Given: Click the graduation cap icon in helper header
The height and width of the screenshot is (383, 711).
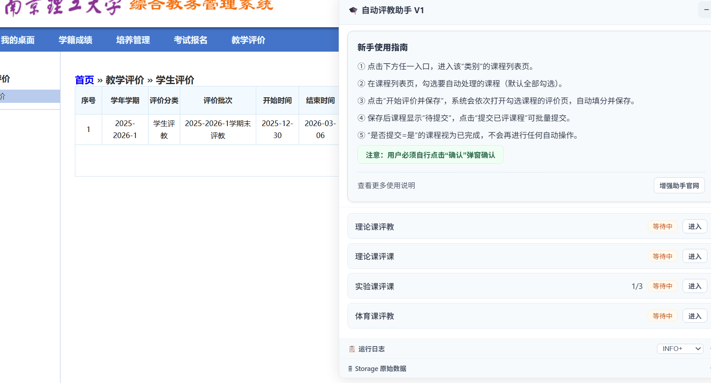Looking at the screenshot, I should point(353,10).
